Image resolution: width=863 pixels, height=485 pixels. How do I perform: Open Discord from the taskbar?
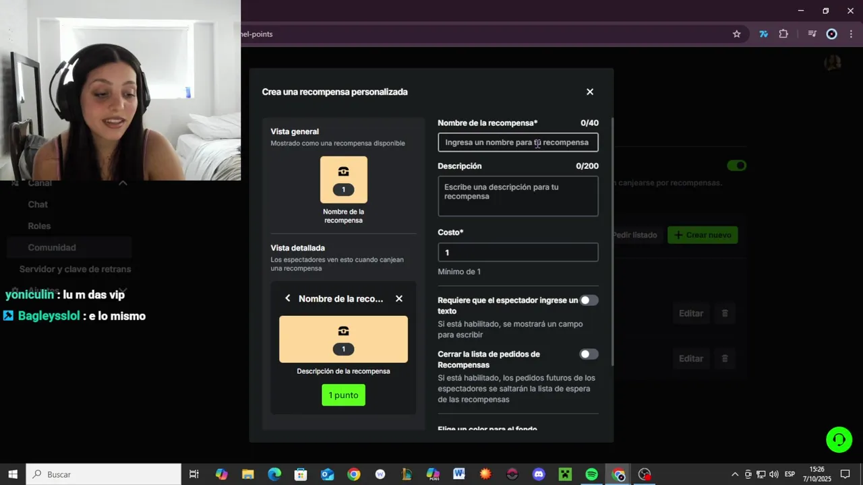click(x=539, y=474)
